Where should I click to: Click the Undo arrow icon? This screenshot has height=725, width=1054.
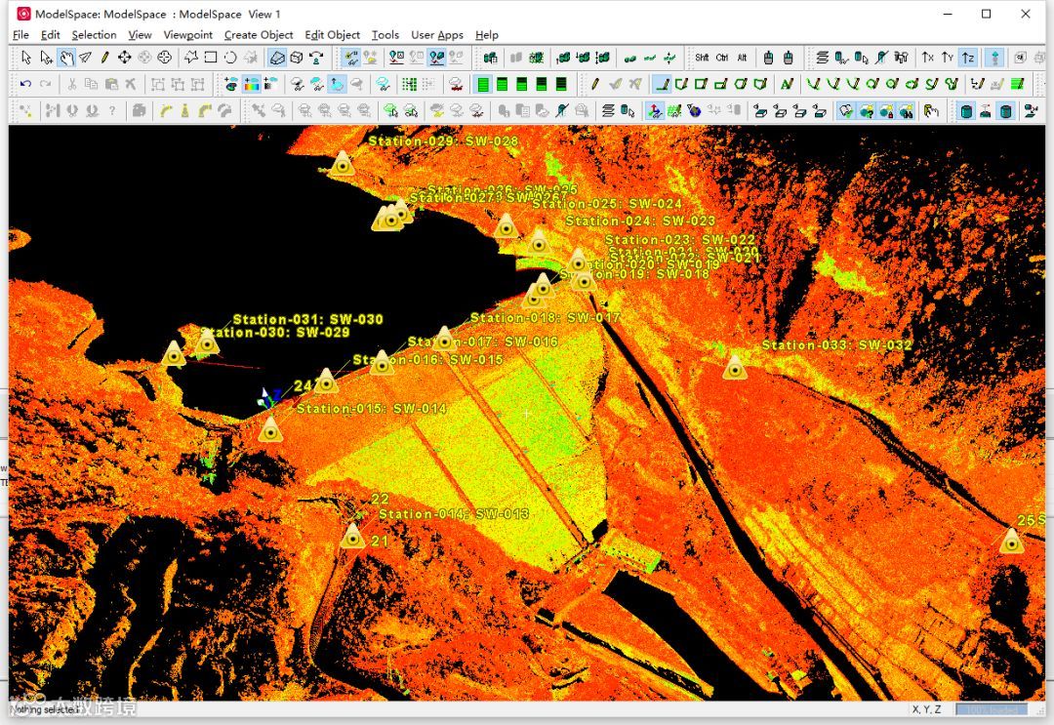(x=26, y=85)
